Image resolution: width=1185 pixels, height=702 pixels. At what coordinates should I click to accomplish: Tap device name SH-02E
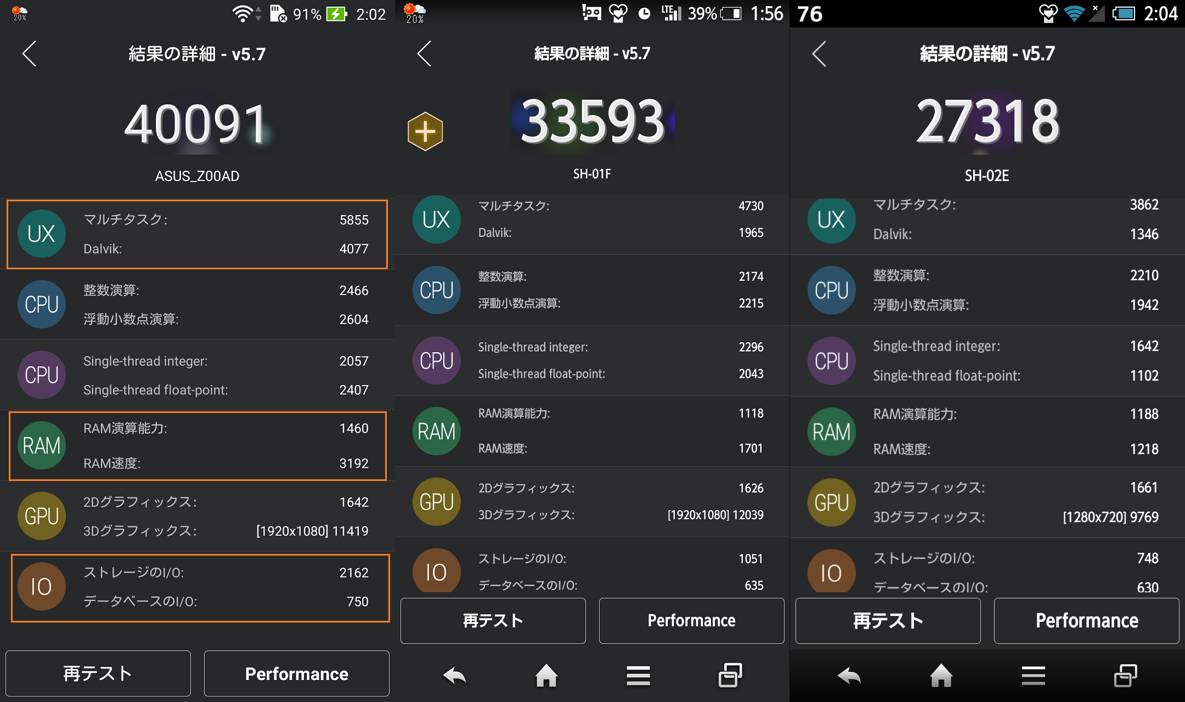click(987, 175)
